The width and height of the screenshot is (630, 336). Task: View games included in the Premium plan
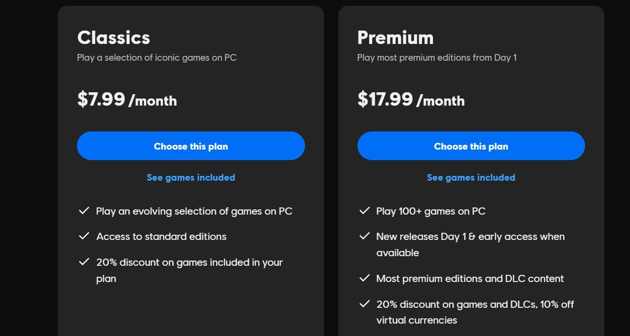click(471, 177)
